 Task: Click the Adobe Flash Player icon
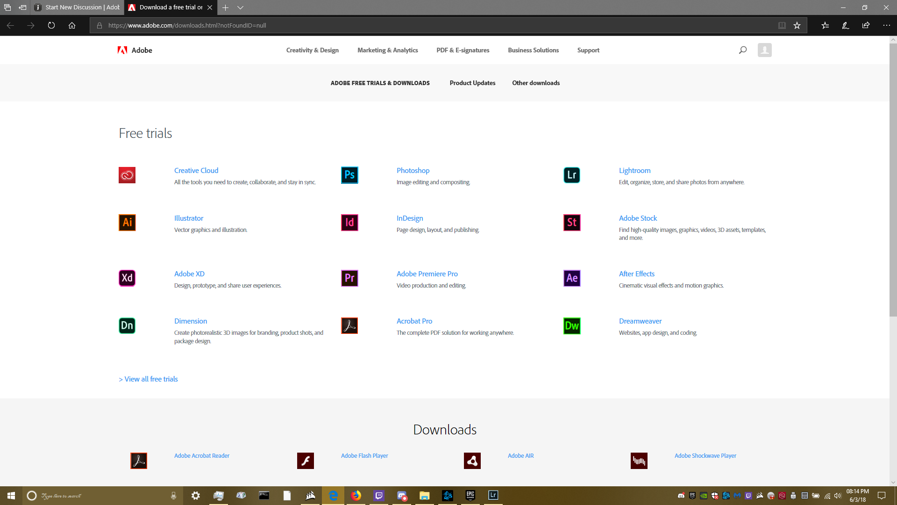coord(306,461)
